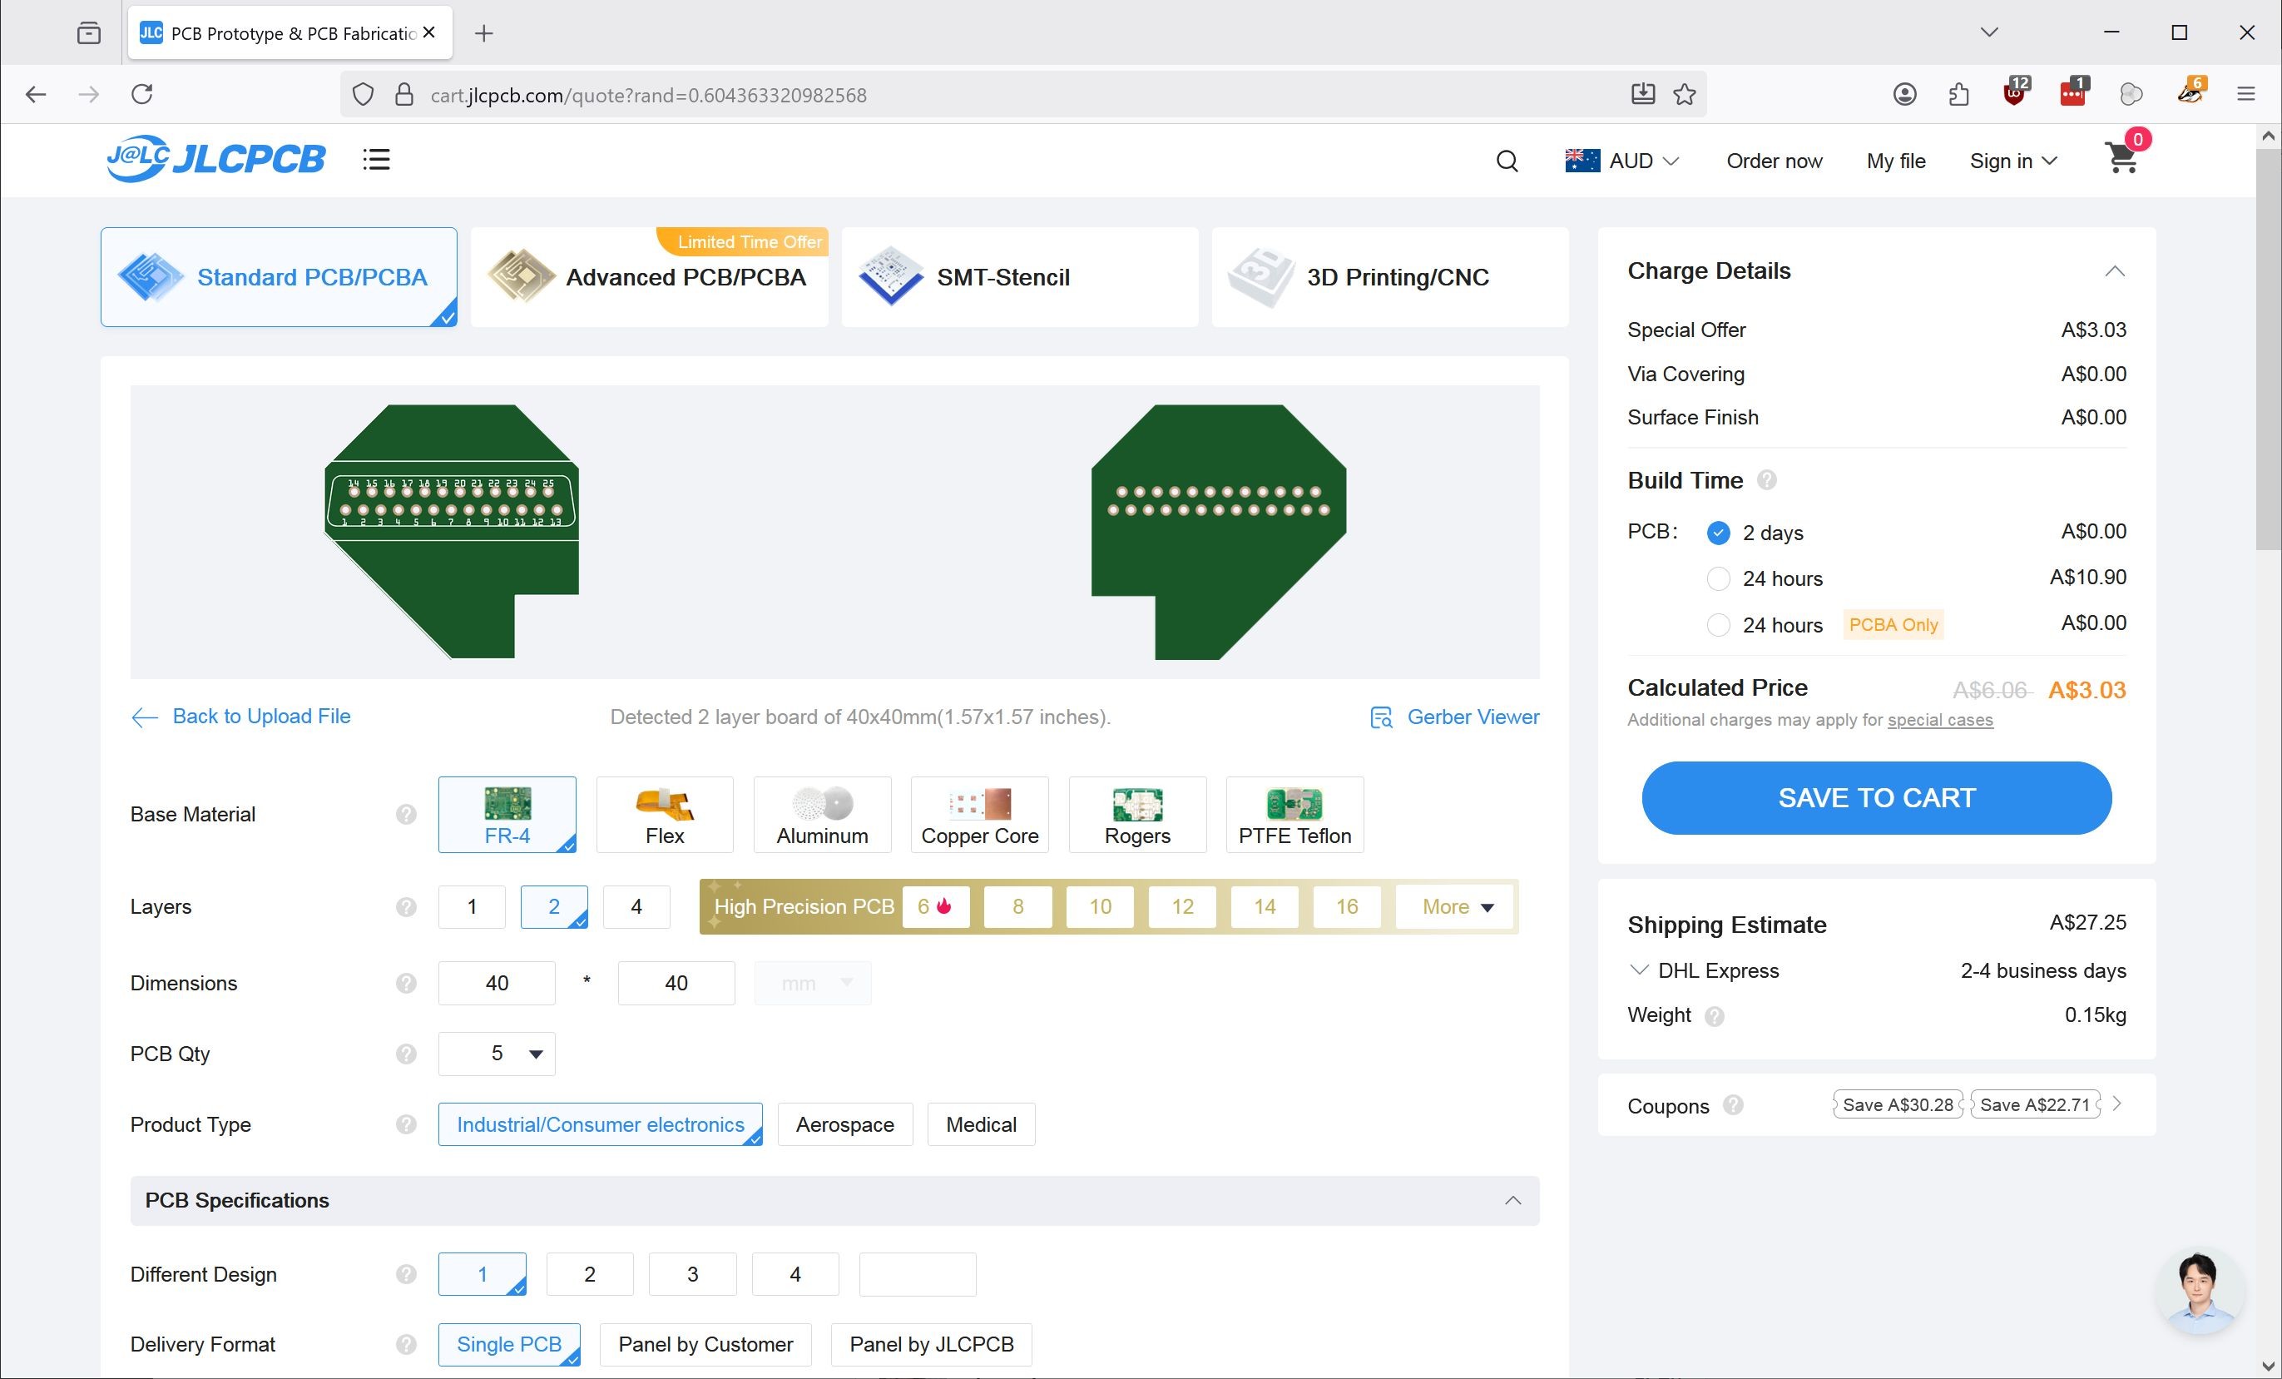Click the SAVE TO CART button
Screen dimensions: 2282x1379
pyautogui.click(x=1876, y=798)
